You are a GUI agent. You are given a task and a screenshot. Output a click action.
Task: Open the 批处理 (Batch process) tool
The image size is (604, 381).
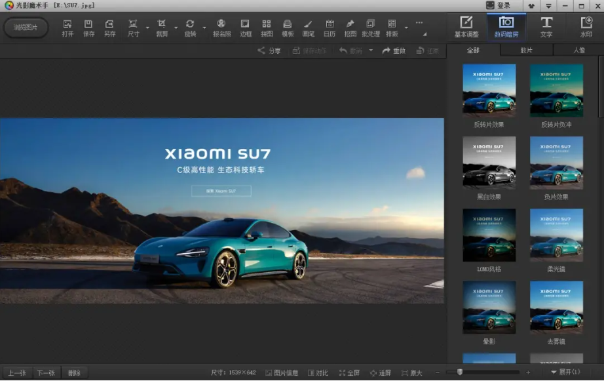371,28
